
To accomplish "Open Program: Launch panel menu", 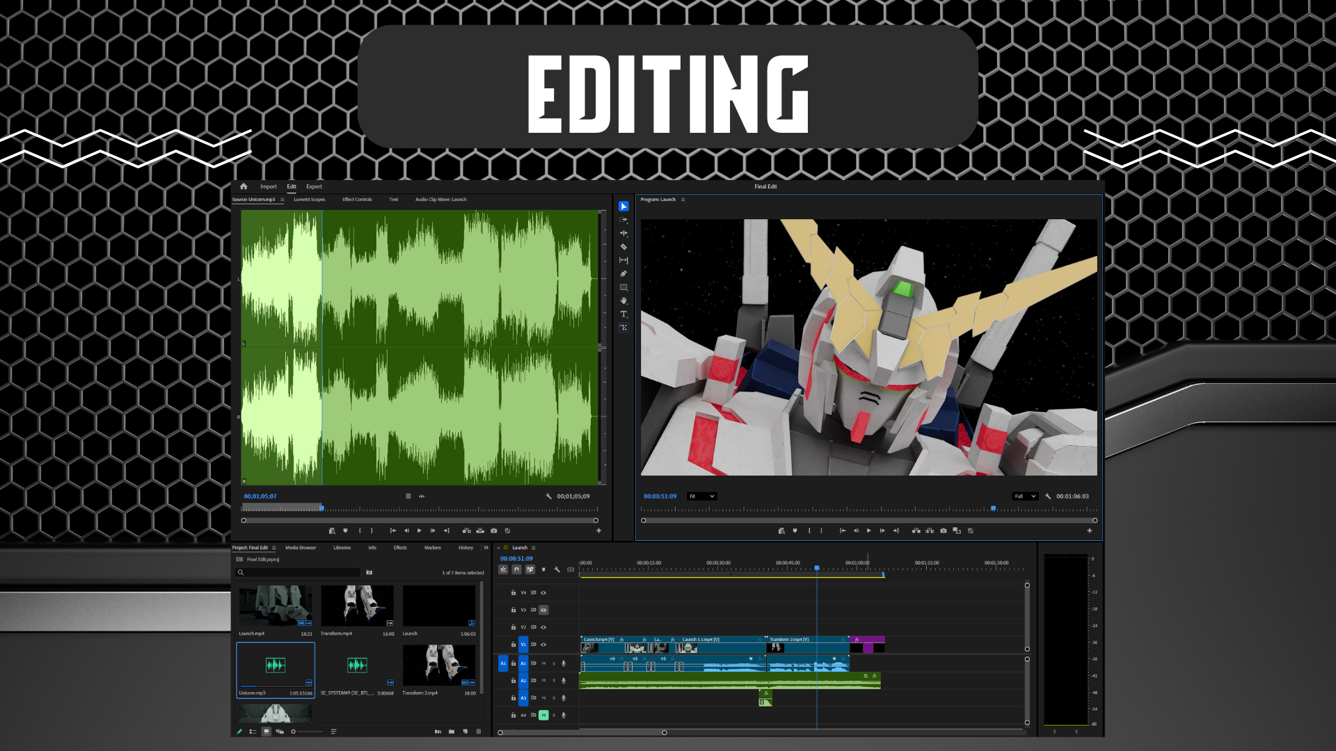I will (x=683, y=200).
